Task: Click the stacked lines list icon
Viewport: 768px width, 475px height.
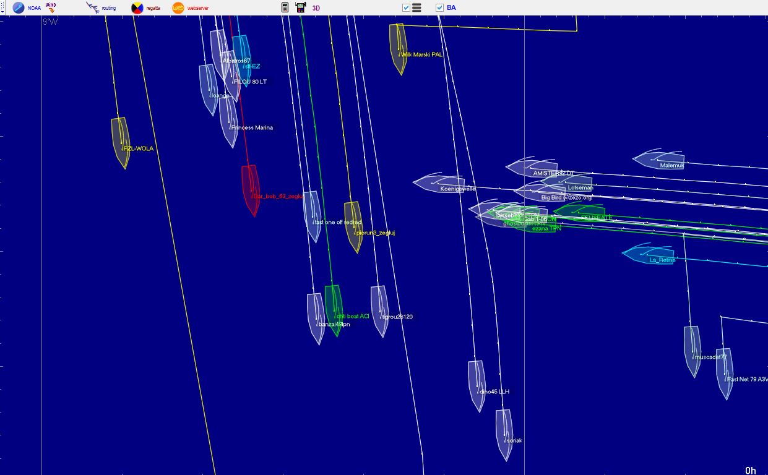Action: [x=416, y=8]
